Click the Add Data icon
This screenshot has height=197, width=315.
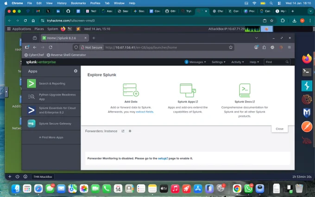131,90
